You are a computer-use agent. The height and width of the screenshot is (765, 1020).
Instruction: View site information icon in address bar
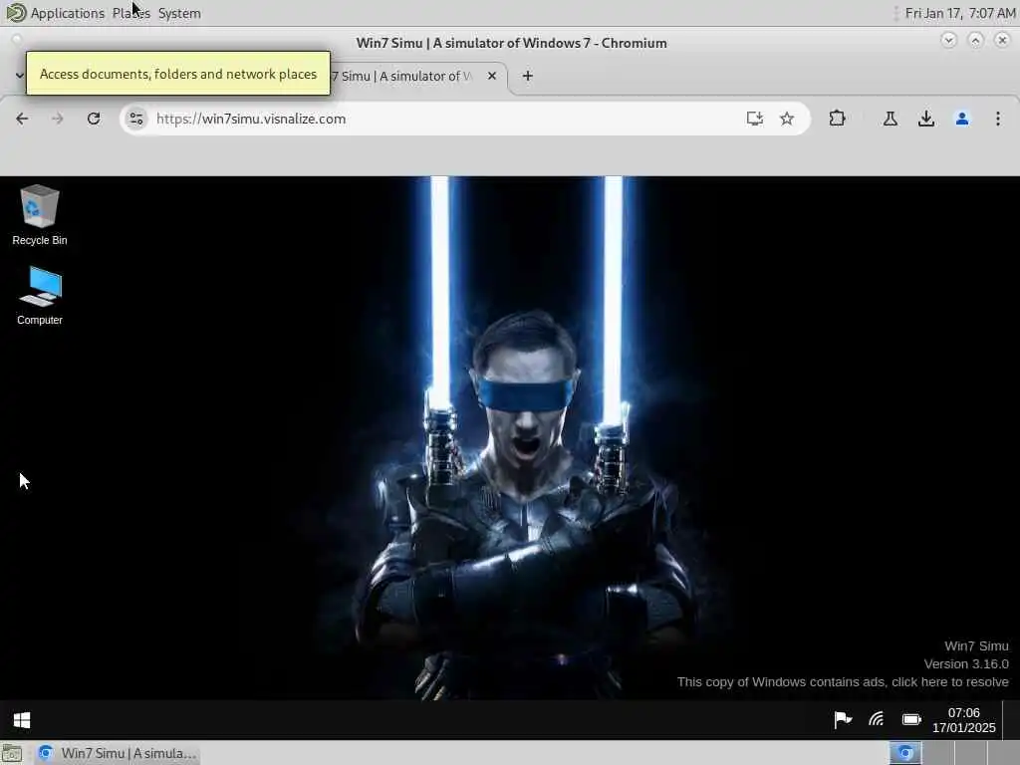(x=135, y=119)
